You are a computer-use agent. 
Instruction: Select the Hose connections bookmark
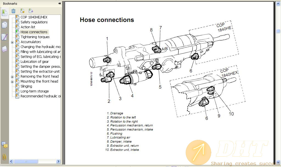[34, 32]
